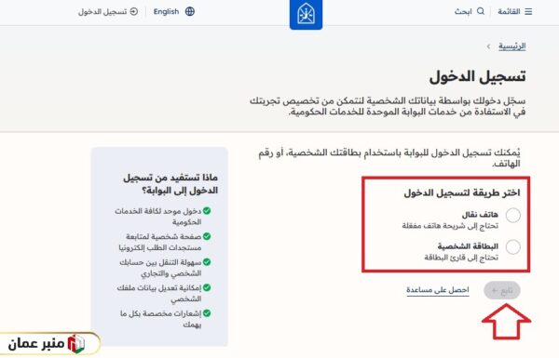Click the ماذا تستفيد من تسجيل الدخول heading
This screenshot has height=358, width=559.
[170, 183]
